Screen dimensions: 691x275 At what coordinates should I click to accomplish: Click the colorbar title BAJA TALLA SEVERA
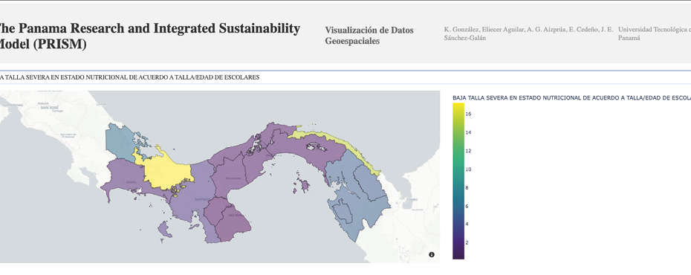point(571,98)
